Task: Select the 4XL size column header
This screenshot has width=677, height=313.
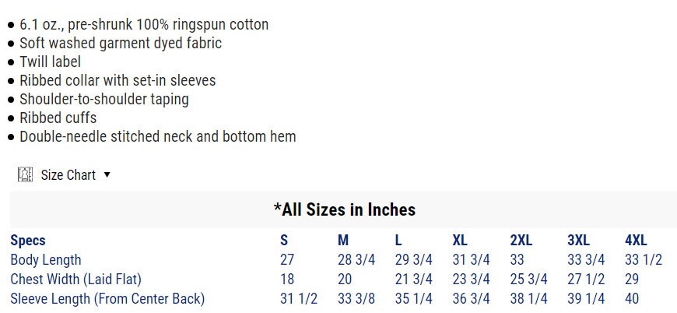Action: click(636, 241)
